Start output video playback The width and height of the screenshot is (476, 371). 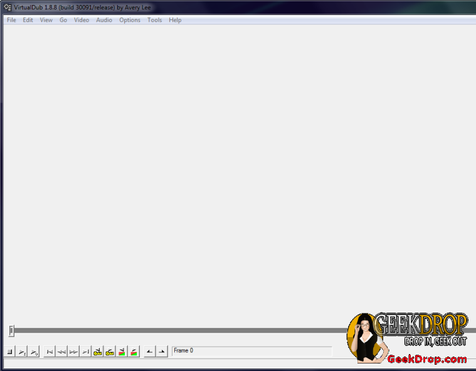34,352
